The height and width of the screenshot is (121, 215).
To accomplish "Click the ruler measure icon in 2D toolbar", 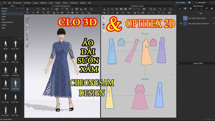I will click(x=155, y=9).
